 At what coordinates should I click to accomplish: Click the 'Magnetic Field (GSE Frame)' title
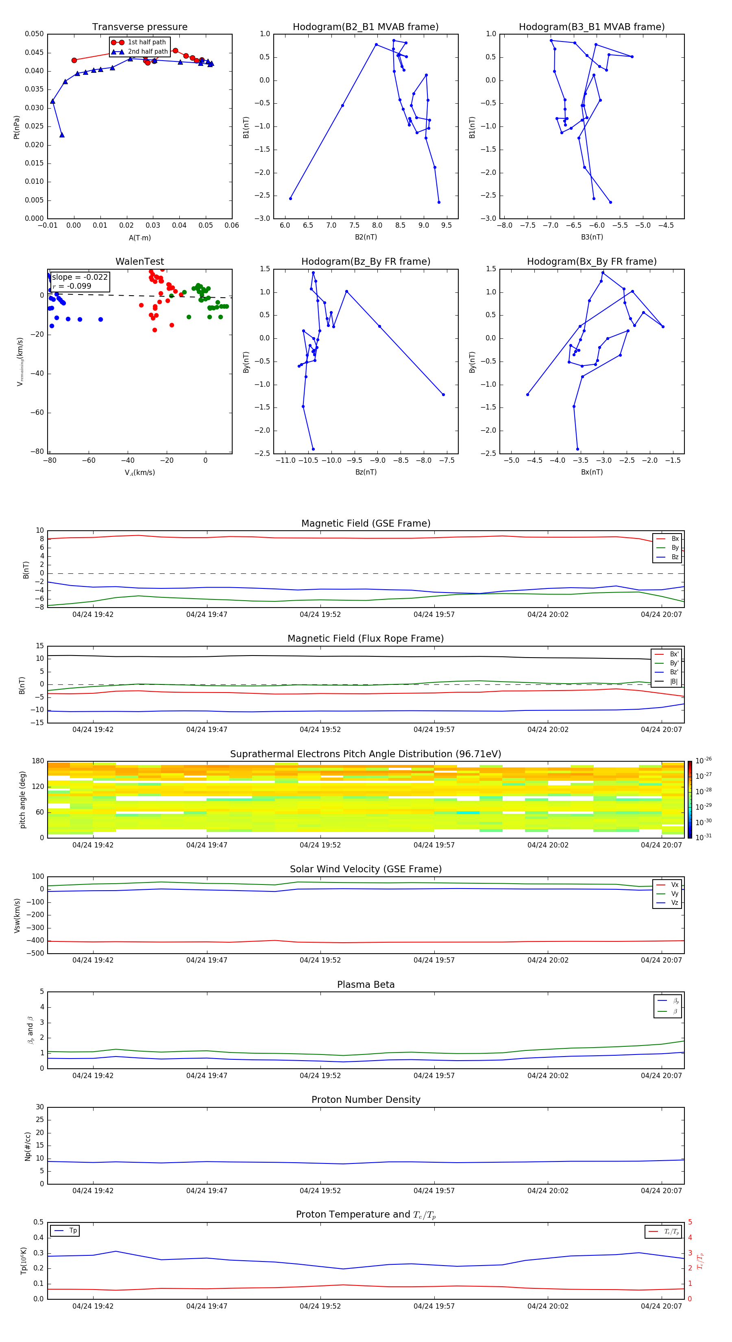coord(366,523)
